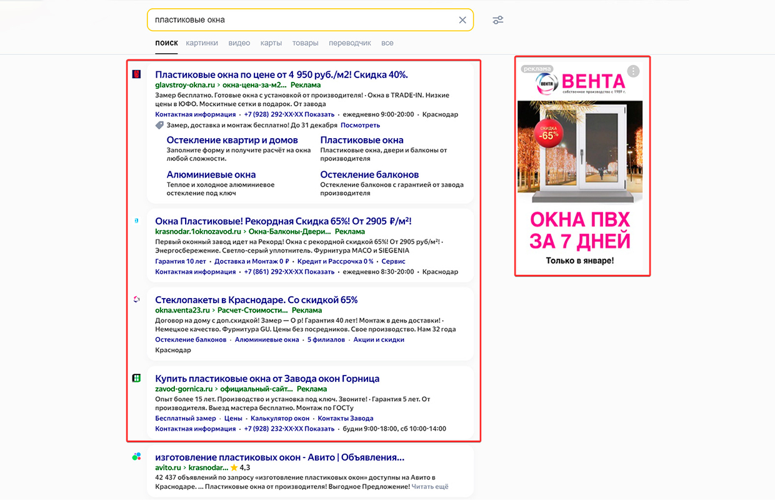Screen dimensions: 775x500
Task: Open avito.ru URL link
Action: [168, 467]
